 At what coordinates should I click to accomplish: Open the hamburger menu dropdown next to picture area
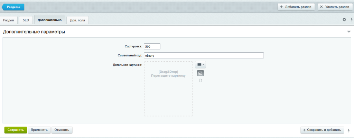201,65
